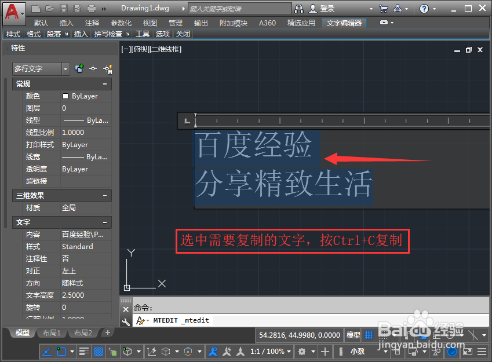This screenshot has width=492, height=362.
Task: Click the 登录 sign-in link
Action: tap(326, 8)
